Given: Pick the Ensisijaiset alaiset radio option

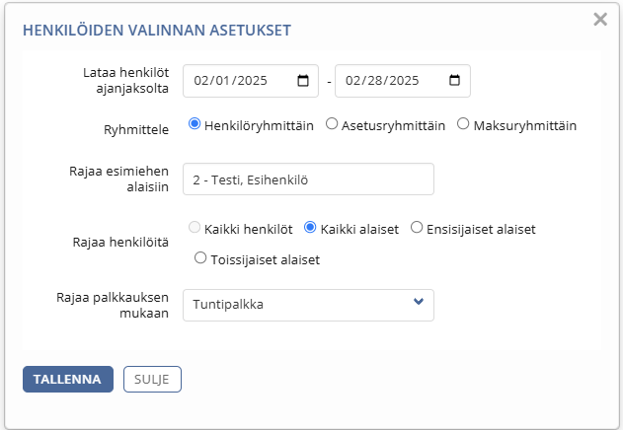Looking at the screenshot, I should (417, 228).
